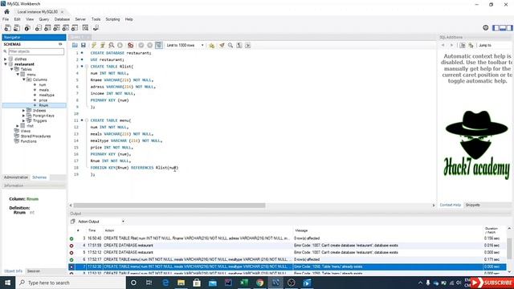Viewport: 514px width, 289px height.
Task: Toggle the bottom output panel visibility
Action: pos(503,28)
